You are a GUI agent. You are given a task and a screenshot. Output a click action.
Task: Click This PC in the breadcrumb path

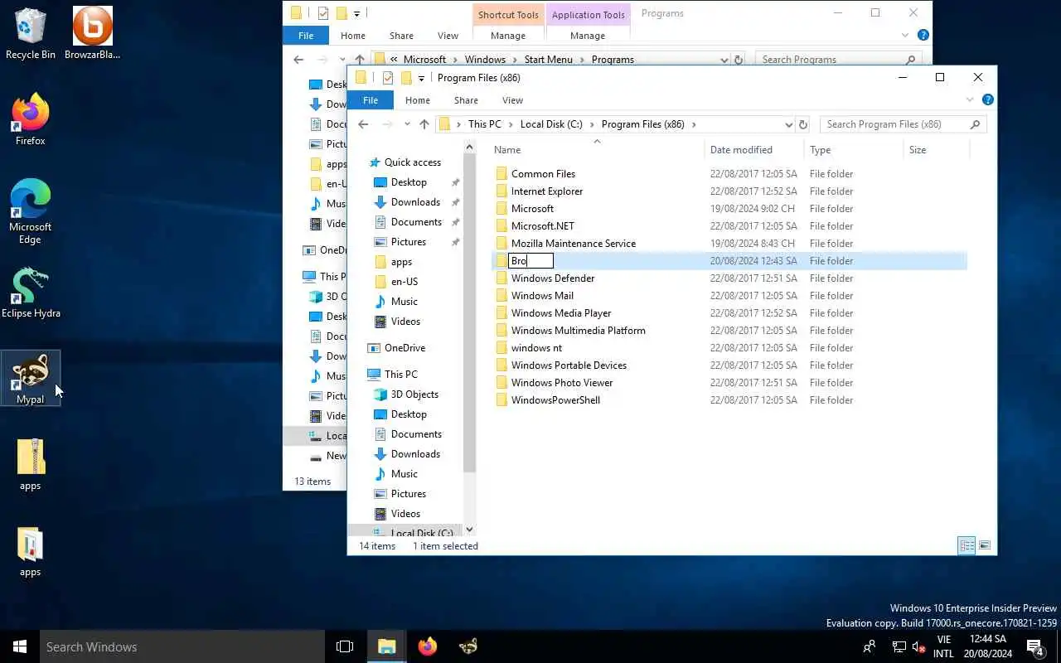[484, 124]
